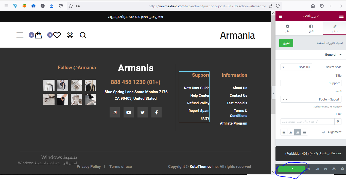Screen dimensions: 346x179
Task: Open the New User Guide link
Action: (197, 88)
